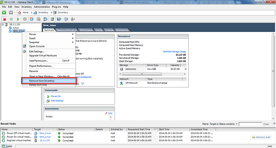Viewport: 276px width, 148px height.
Task: Expand the Power submenu
Action: tap(73, 34)
